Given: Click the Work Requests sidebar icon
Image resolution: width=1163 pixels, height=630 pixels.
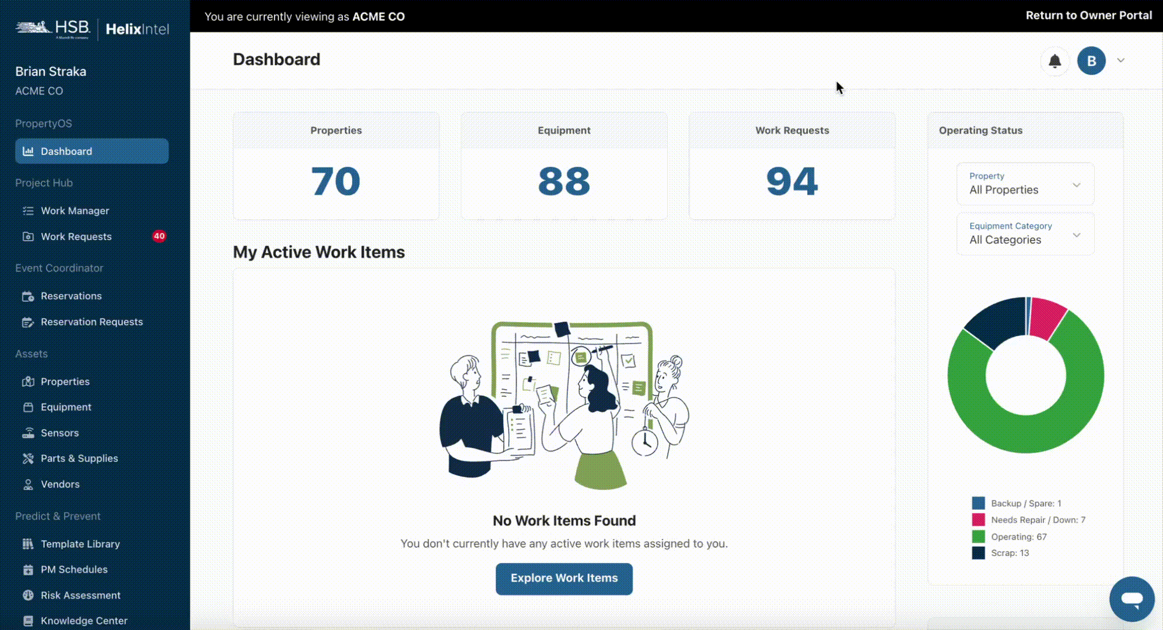Looking at the screenshot, I should (x=28, y=237).
